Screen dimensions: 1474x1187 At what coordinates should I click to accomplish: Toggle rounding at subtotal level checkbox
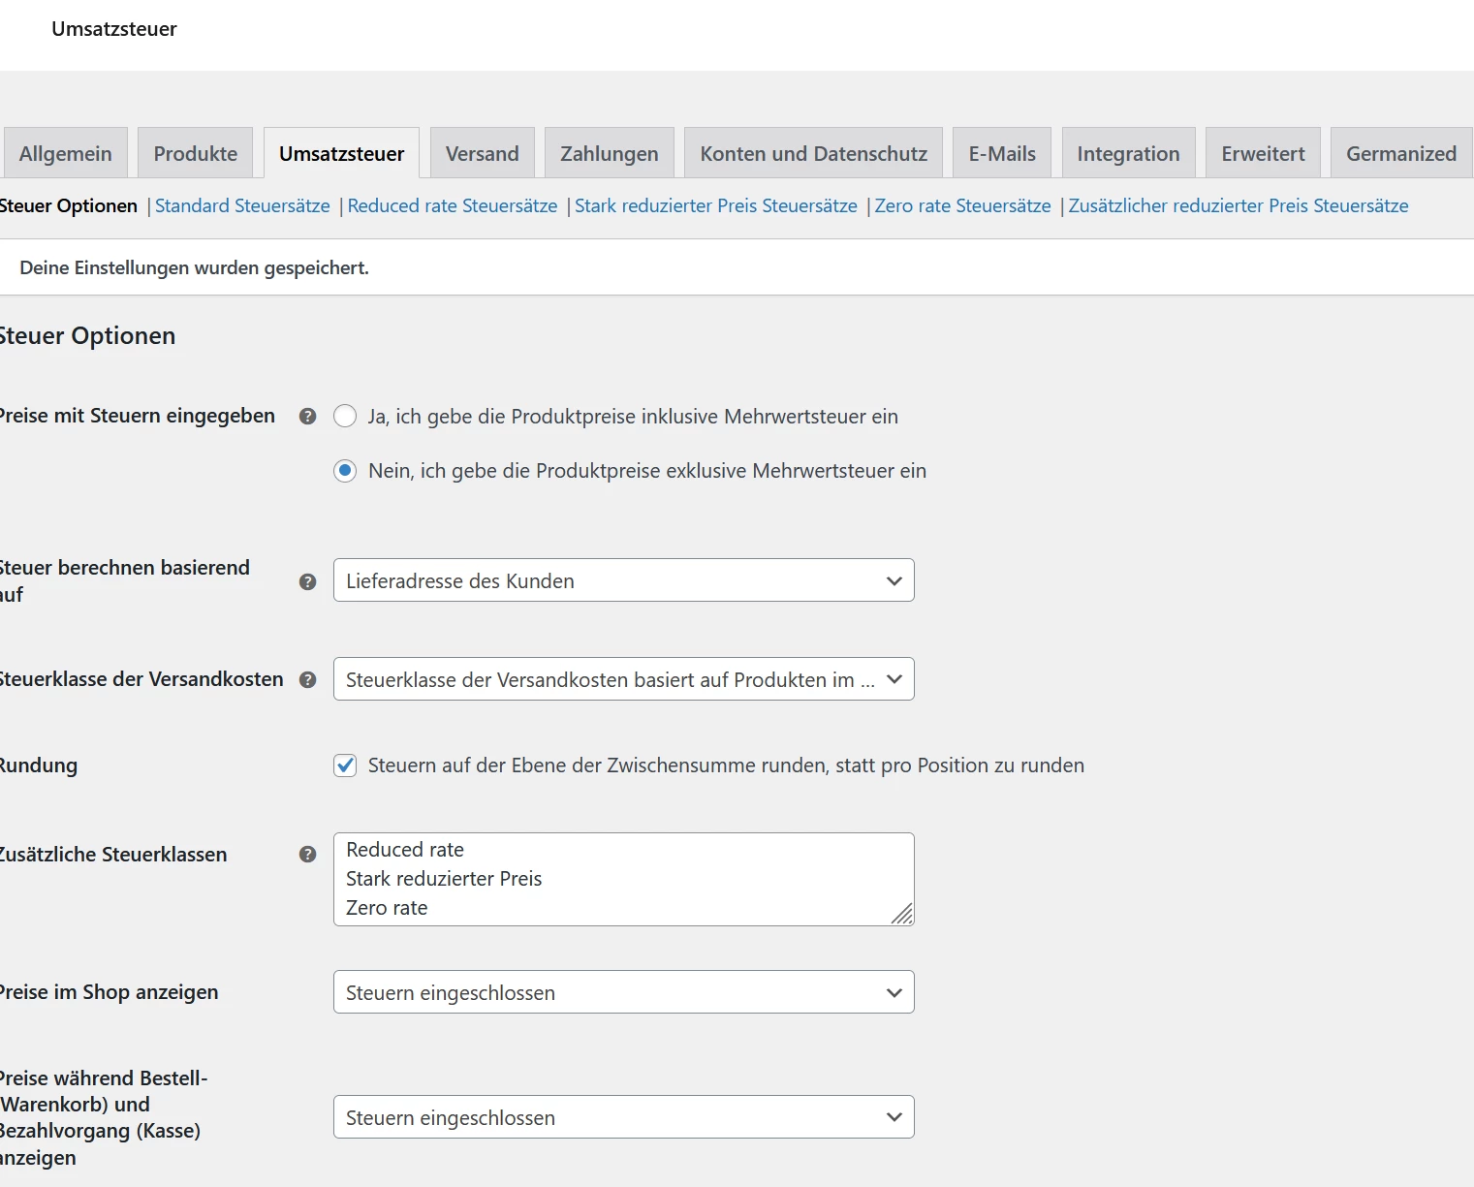pyautogui.click(x=345, y=765)
